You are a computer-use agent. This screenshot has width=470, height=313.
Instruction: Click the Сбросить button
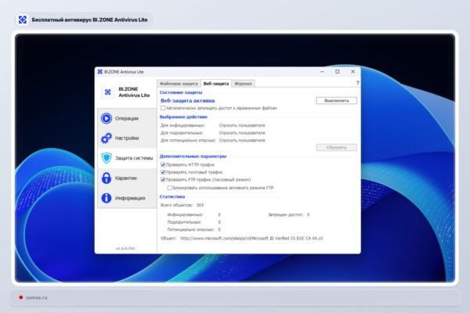coord(336,147)
